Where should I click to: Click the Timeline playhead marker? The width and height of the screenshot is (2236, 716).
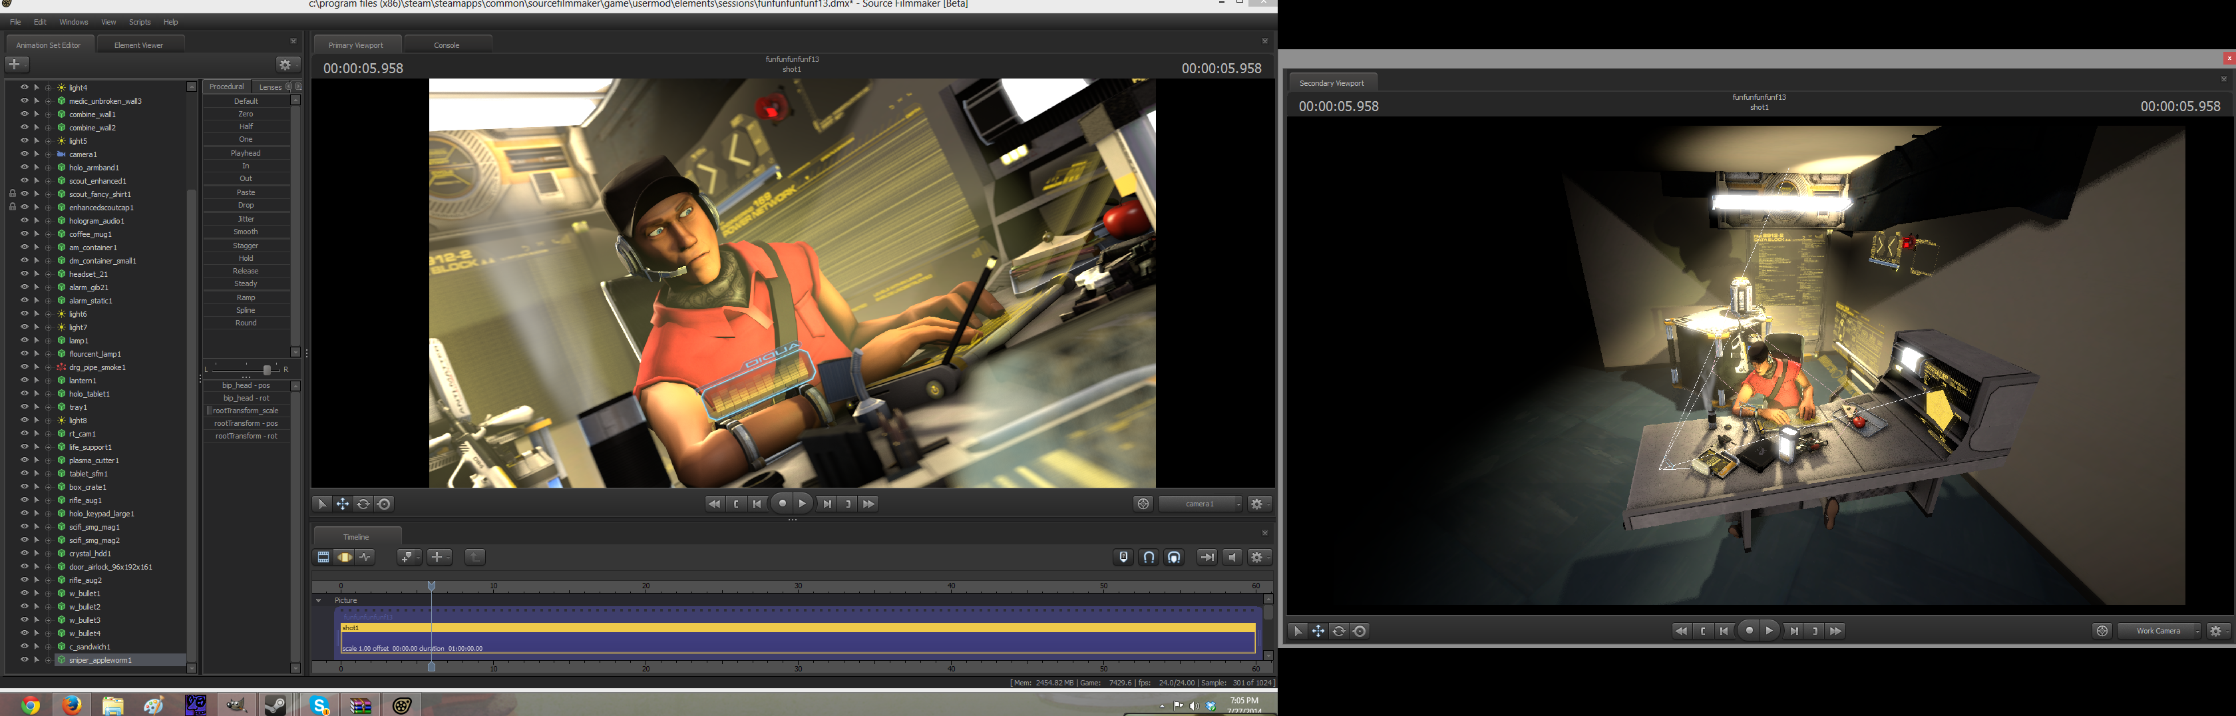coord(431,586)
